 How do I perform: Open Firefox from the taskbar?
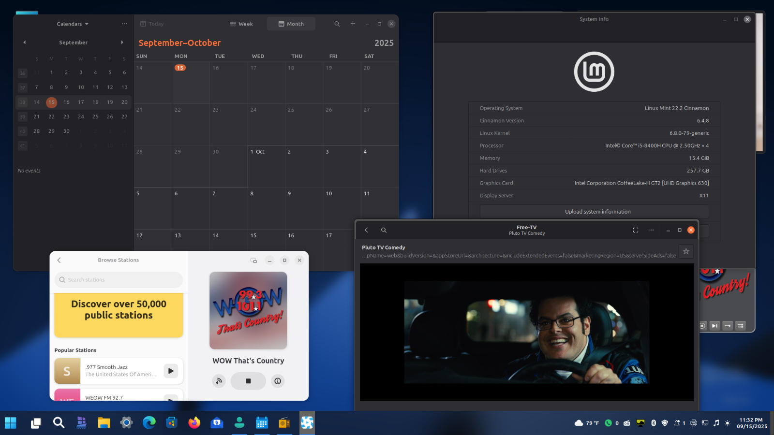[x=194, y=423]
